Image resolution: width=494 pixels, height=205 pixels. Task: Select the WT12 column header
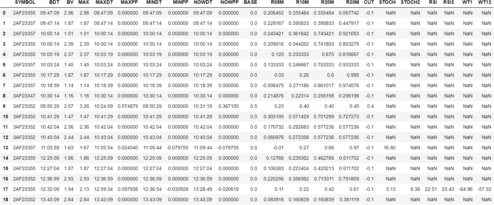(x=484, y=2)
